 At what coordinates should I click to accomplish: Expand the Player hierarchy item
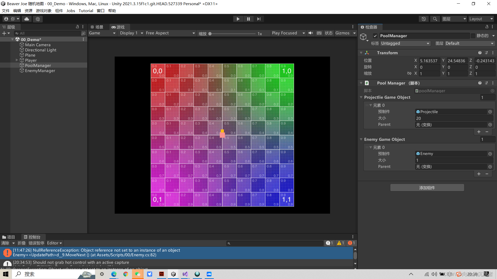pyautogui.click(x=17, y=60)
